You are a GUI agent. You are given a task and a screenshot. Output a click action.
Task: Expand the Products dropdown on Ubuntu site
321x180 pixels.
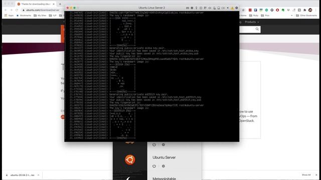tap(252, 22)
